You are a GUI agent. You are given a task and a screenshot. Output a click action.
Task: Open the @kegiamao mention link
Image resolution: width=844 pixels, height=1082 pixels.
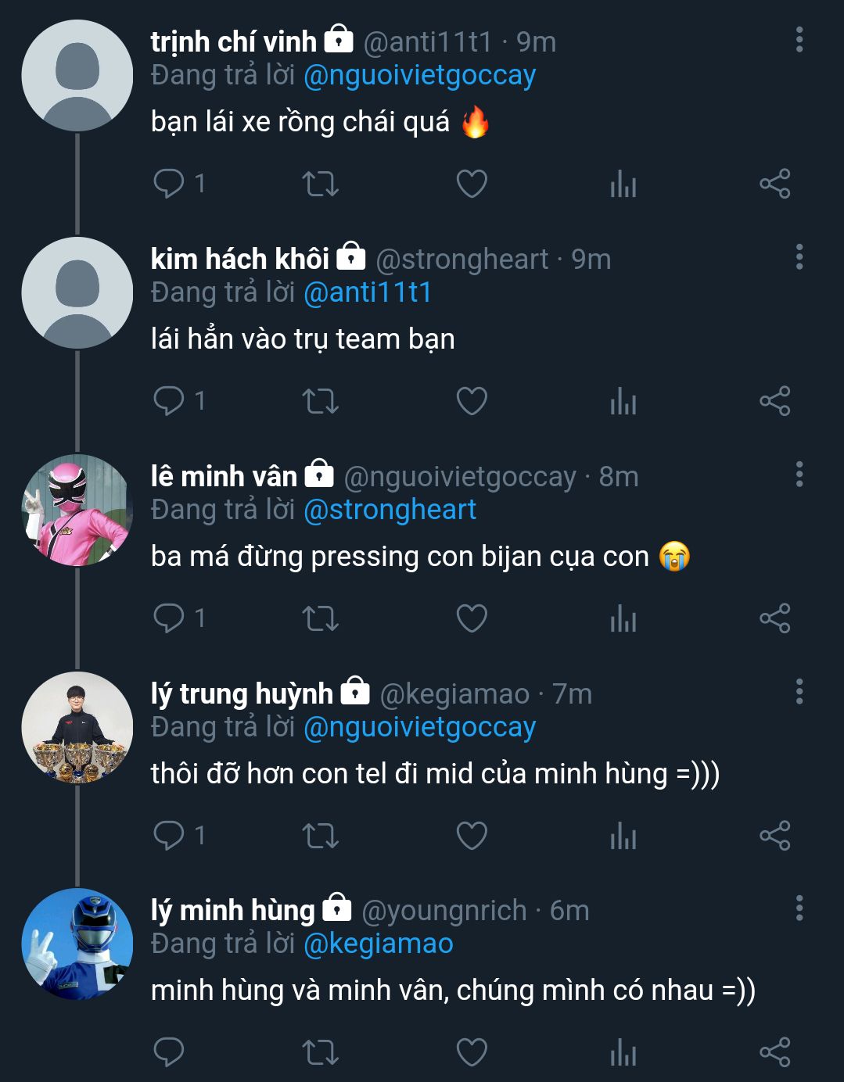[x=378, y=944]
